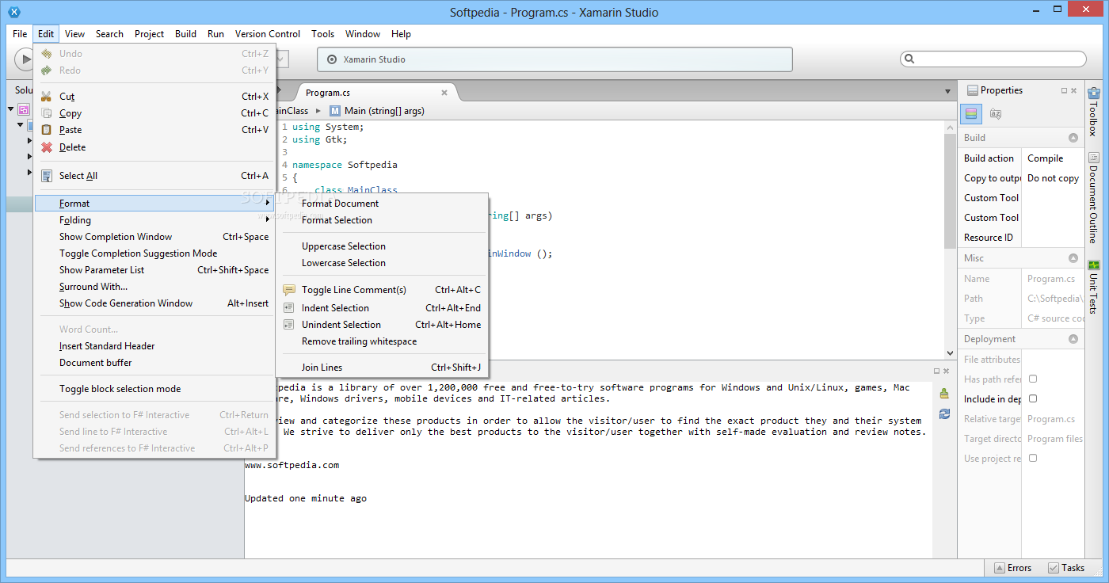
Task: Choose Remove trailing whitespace
Action: tap(382, 341)
